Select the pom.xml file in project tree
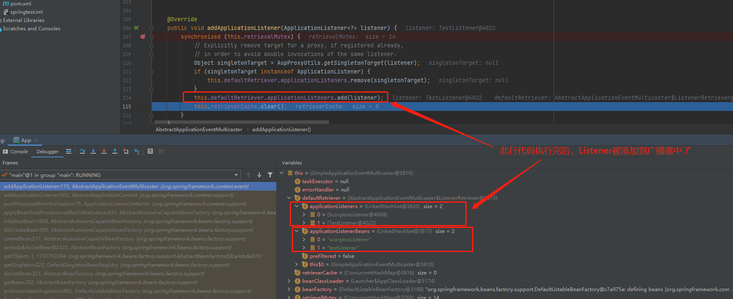This screenshot has width=733, height=299. click(21, 4)
